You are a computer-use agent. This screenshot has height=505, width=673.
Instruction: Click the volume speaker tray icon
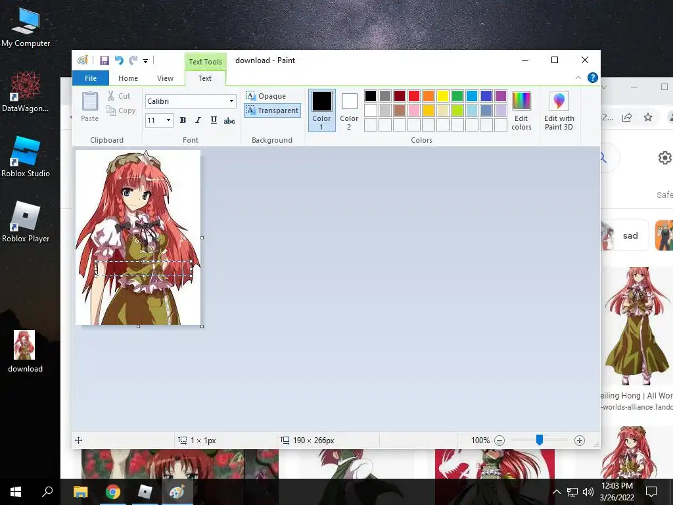[x=588, y=492]
